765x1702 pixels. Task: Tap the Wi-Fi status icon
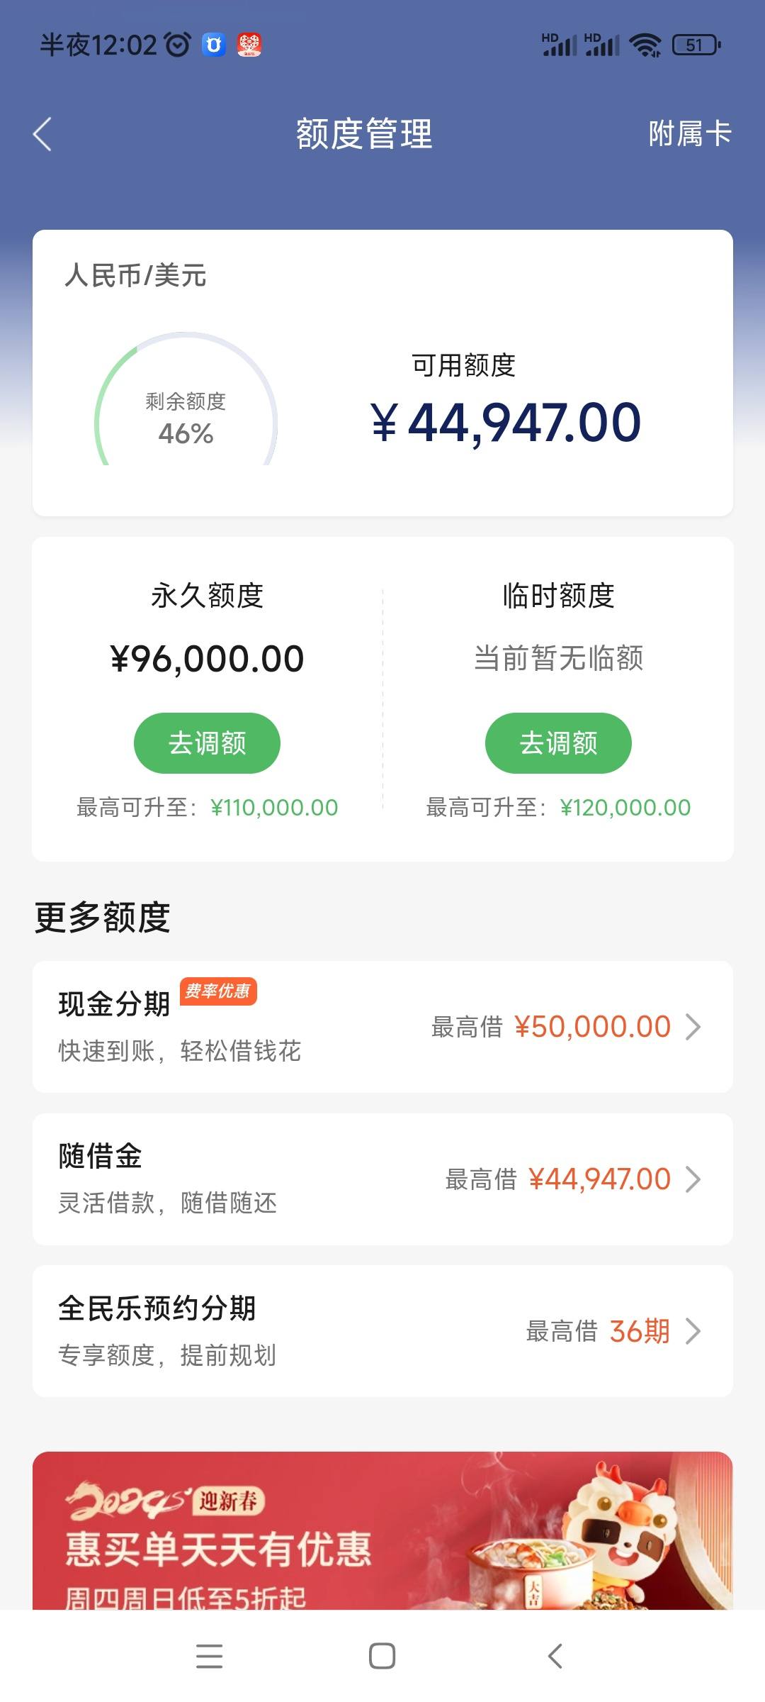click(645, 45)
